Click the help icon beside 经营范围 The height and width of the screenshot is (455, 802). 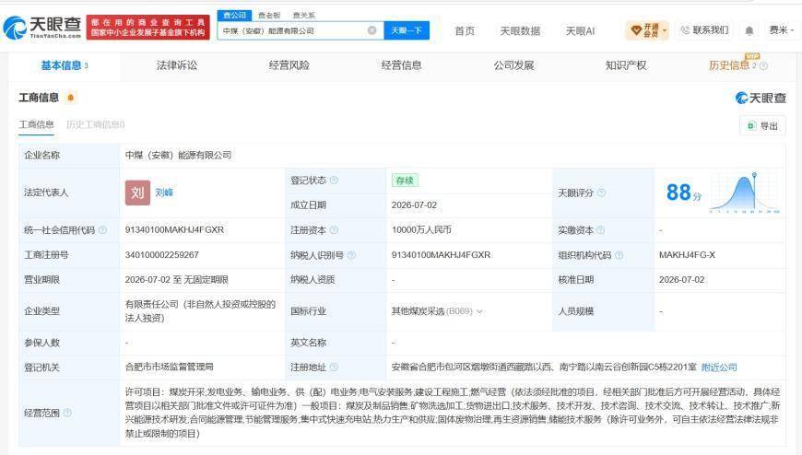[x=67, y=413]
